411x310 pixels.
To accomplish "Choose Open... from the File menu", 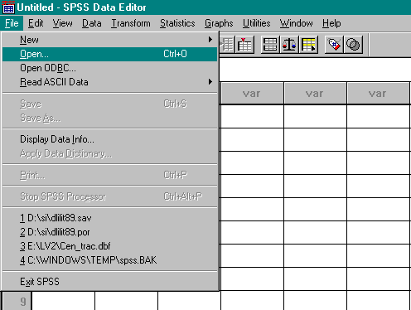I will pos(110,54).
